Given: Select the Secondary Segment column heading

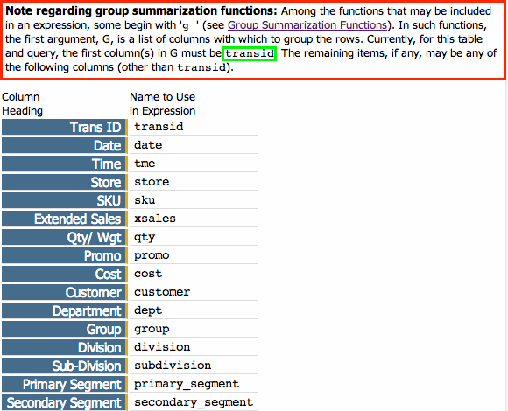Looking at the screenshot, I should [65, 402].
